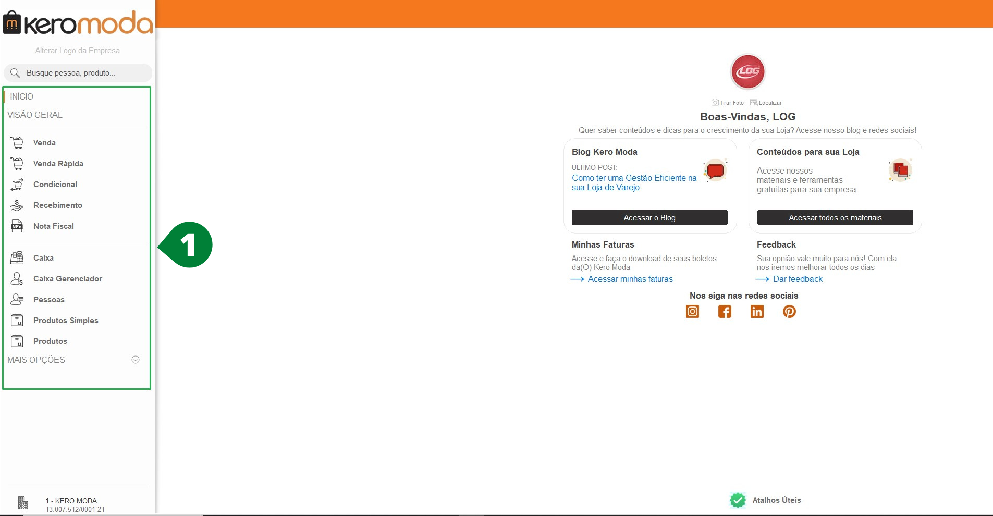The image size is (993, 516).
Task: Click the Boas-Vindas, LOG heading
Action: point(748,117)
